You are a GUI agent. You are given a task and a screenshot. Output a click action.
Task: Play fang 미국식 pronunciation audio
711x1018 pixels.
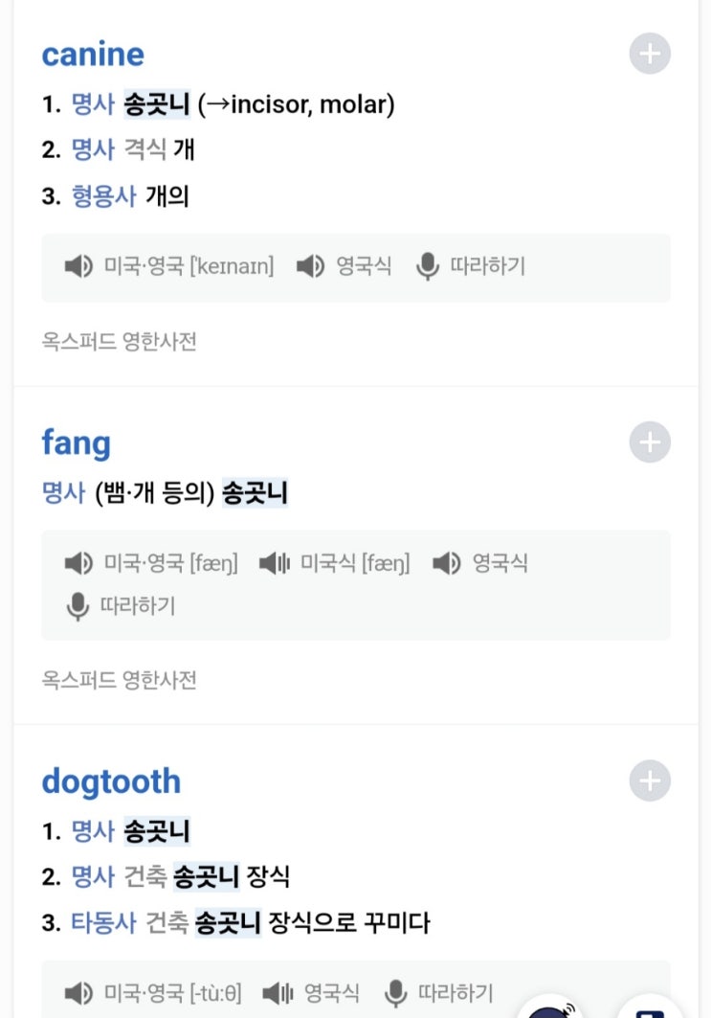click(276, 563)
